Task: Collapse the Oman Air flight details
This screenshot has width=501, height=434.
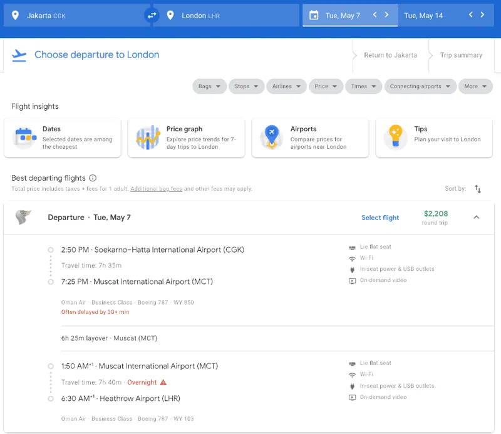Action: coord(477,218)
